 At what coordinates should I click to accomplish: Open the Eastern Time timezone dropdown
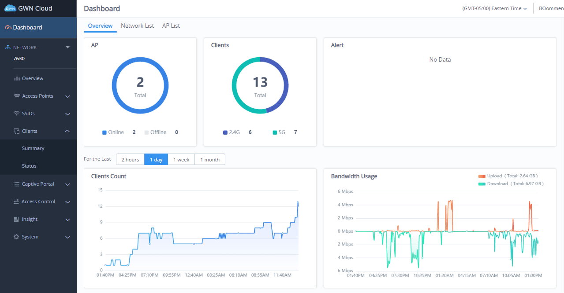[495, 8]
